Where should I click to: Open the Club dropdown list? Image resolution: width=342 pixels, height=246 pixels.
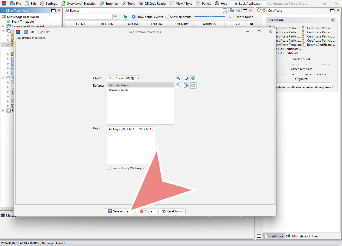coord(138,78)
